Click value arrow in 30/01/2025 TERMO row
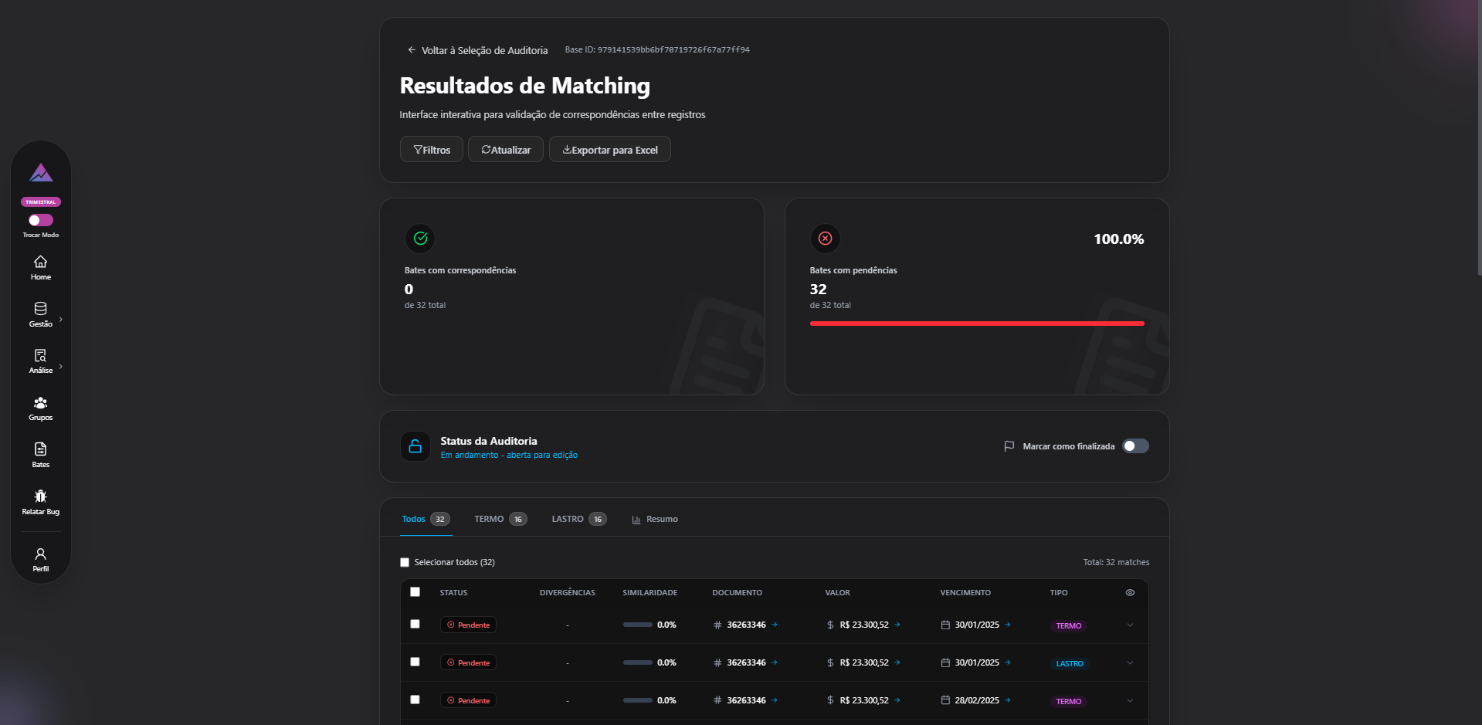Screen dimensions: 1482x725 (x=897, y=625)
